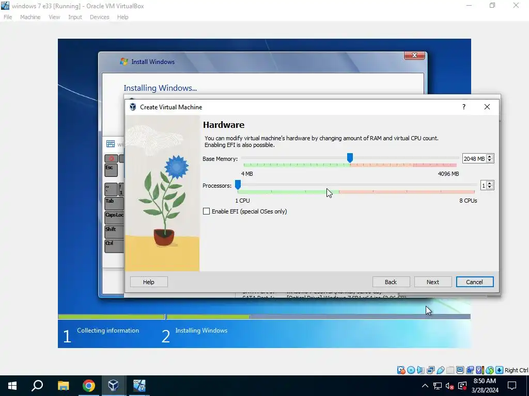
Task: Open the Action Center notifications
Action: pos(512,386)
